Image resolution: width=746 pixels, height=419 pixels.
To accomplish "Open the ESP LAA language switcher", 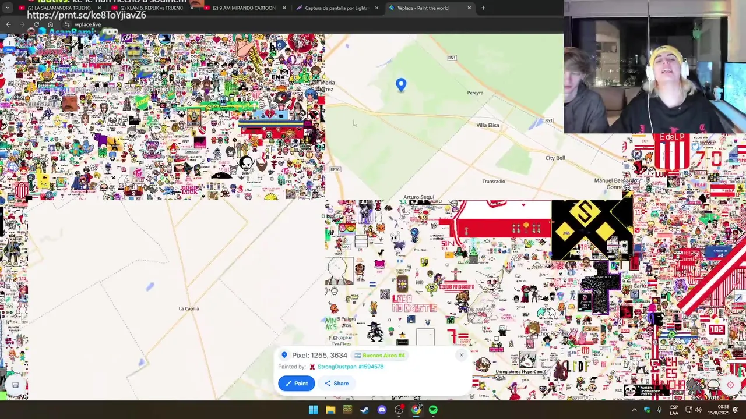I will (x=674, y=410).
